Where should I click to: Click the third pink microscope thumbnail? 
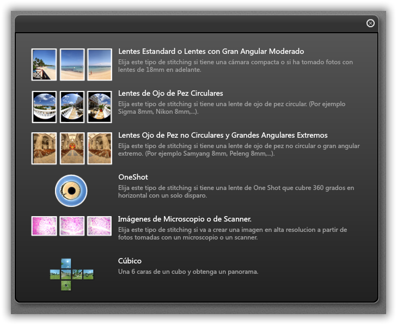point(100,226)
